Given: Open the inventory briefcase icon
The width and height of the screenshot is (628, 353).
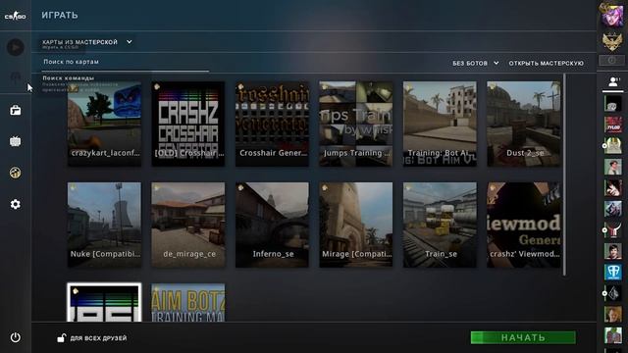Looking at the screenshot, I should 16,110.
